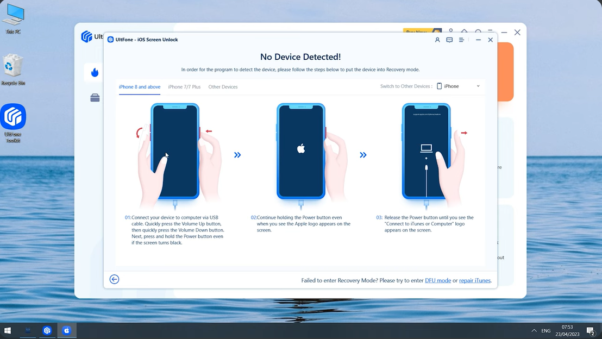Image resolution: width=602 pixels, height=339 pixels.
Task: Switch to iPhone 8 and above tab
Action: [x=140, y=87]
